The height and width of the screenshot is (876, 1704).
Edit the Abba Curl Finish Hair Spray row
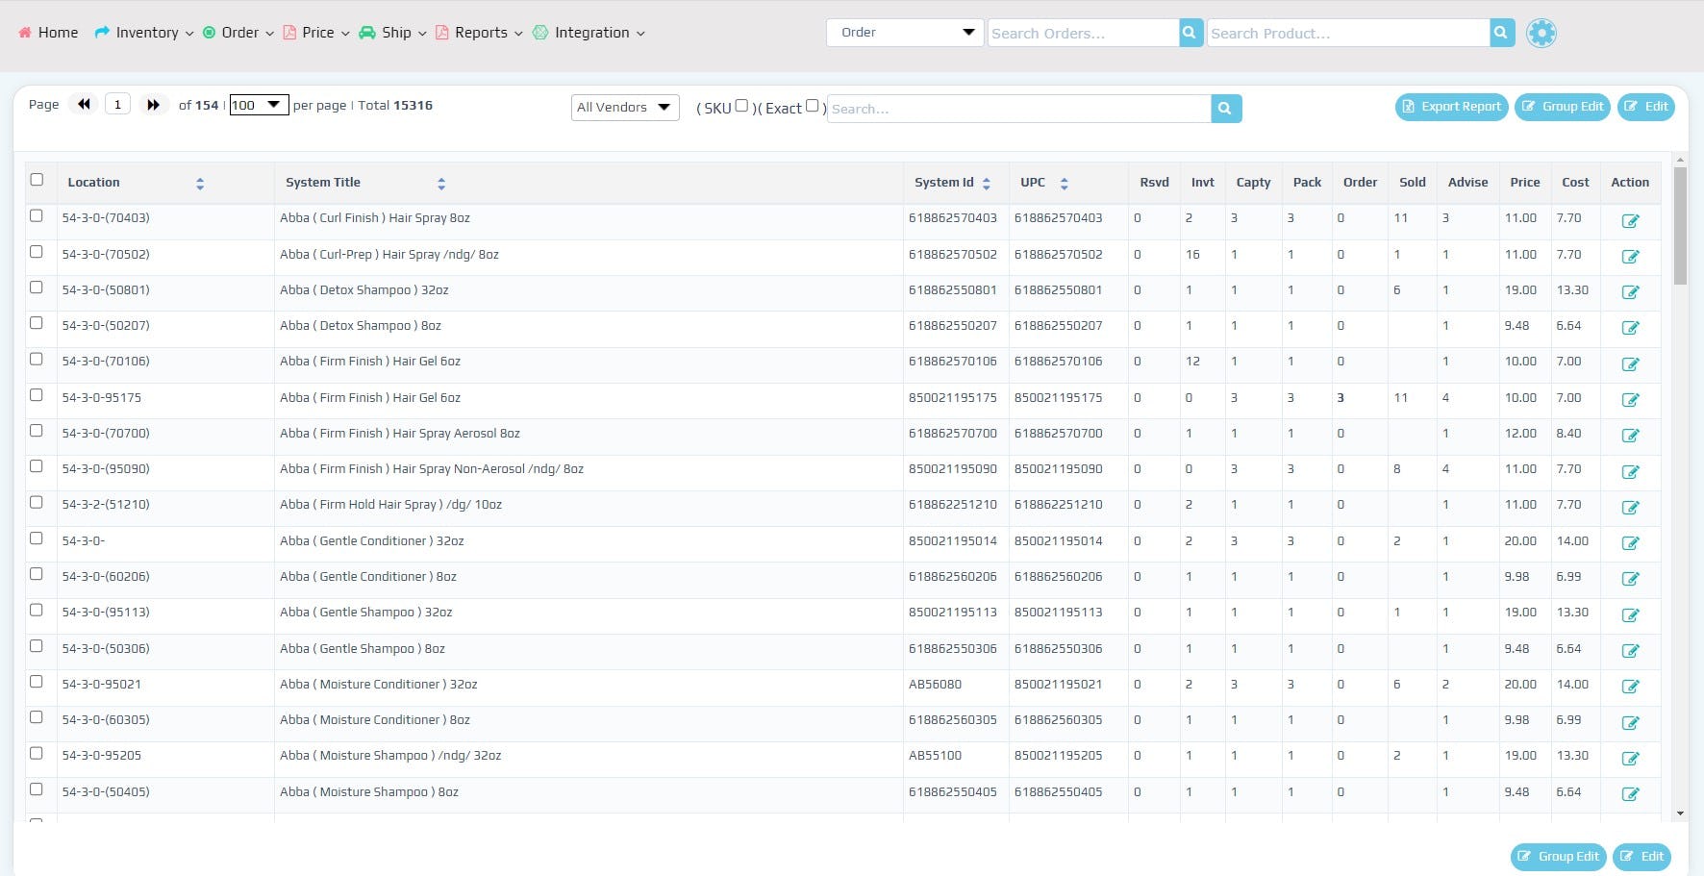(1630, 220)
